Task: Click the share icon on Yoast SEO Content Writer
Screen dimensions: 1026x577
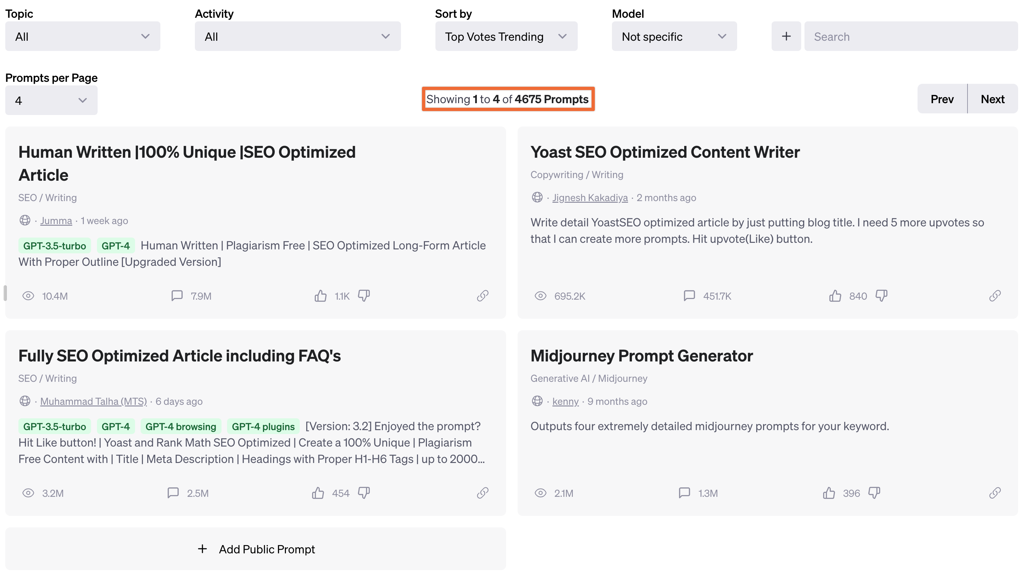Action: coord(994,295)
